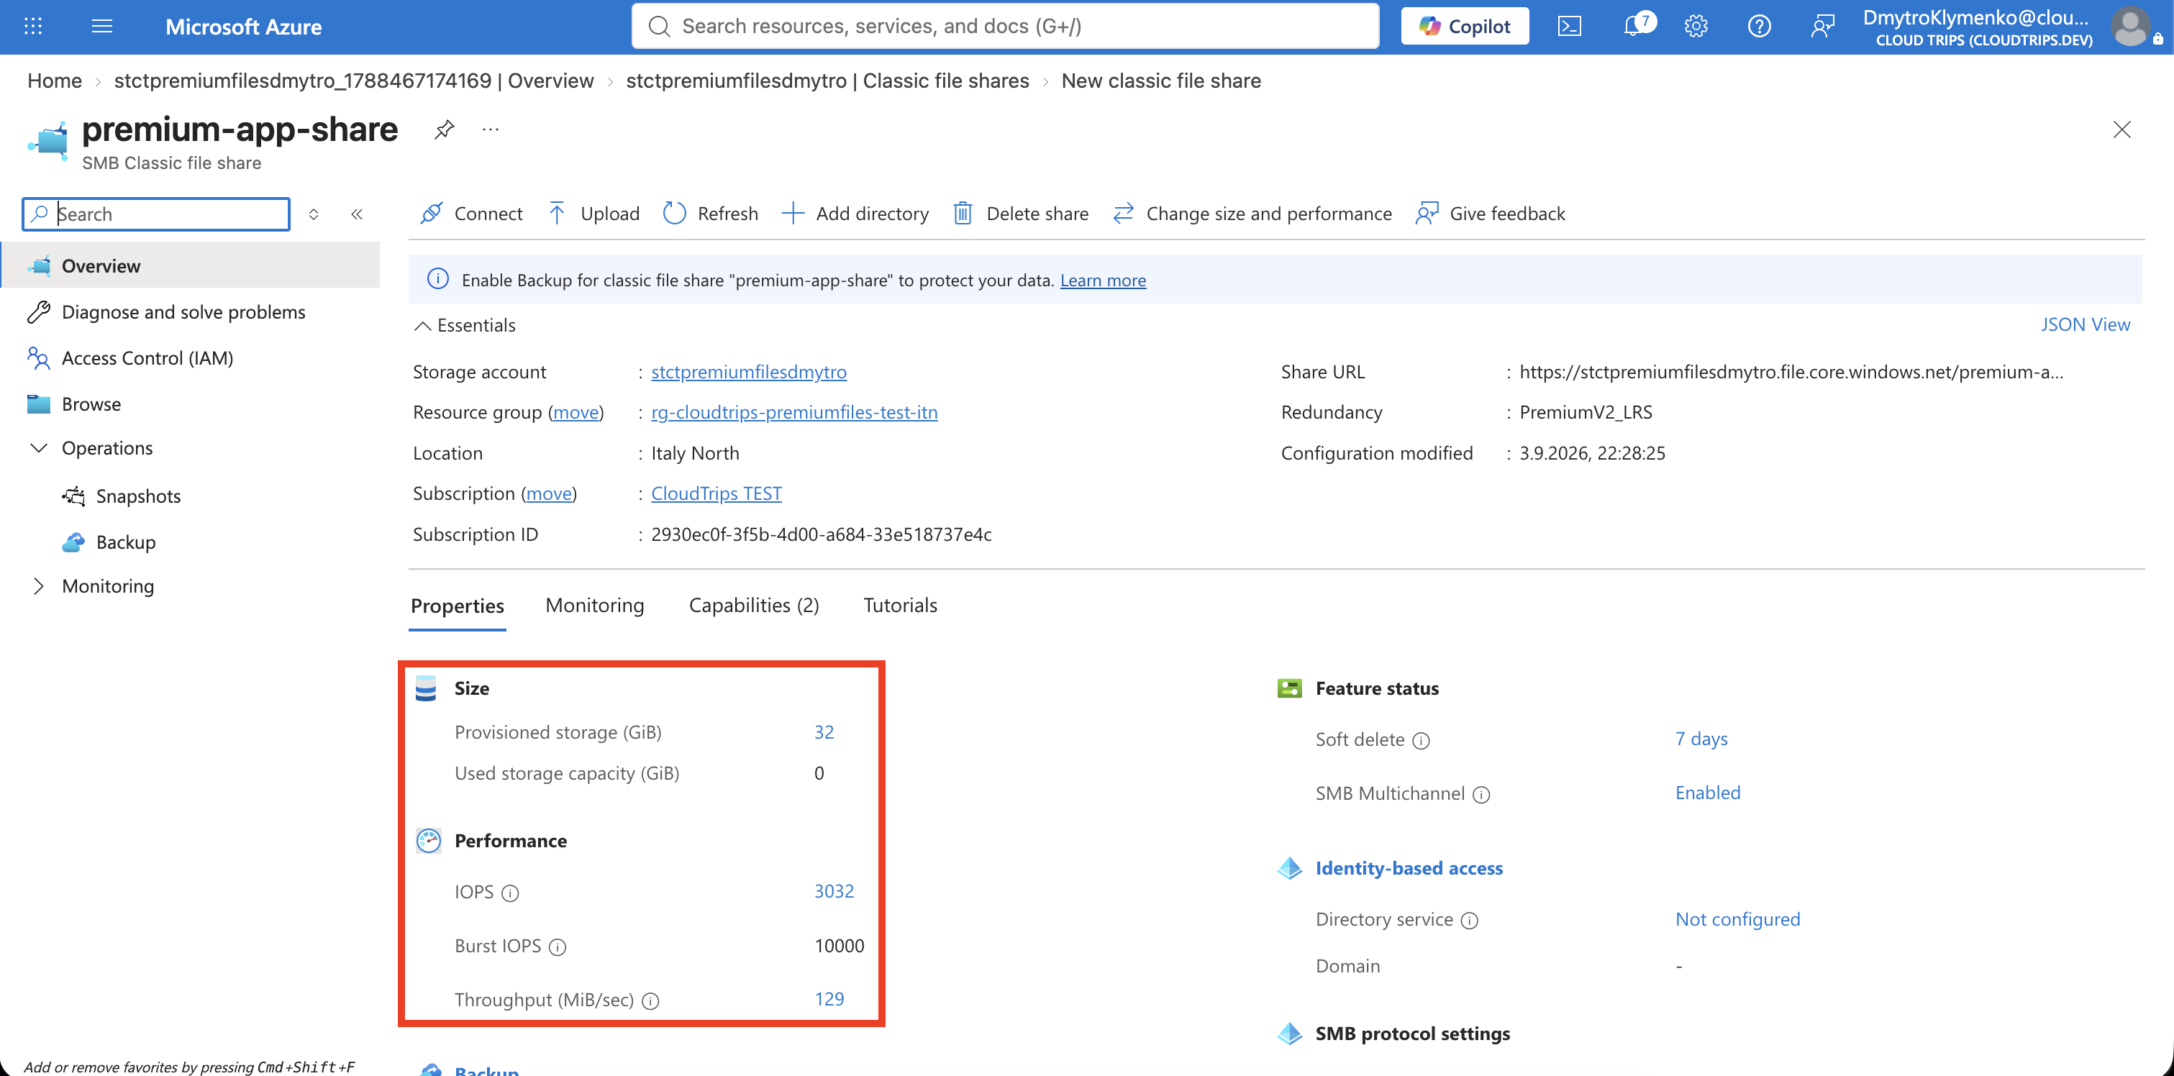Click the Connect toolbar button
Image resolution: width=2174 pixels, height=1076 pixels.
[471, 214]
